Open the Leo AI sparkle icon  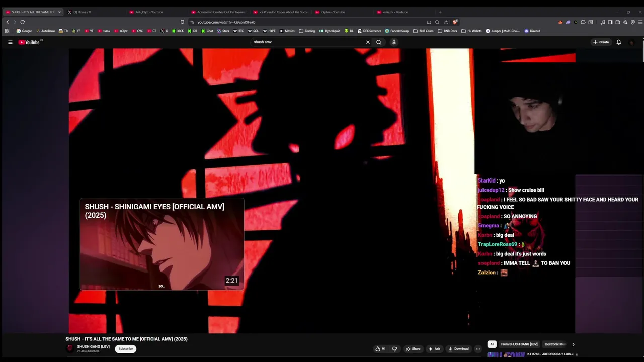625,22
